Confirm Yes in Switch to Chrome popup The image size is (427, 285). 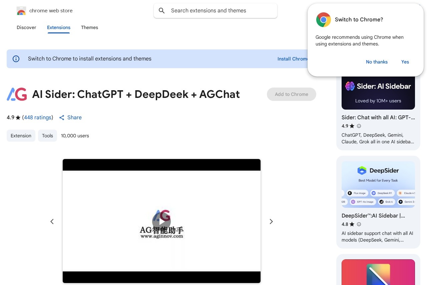pos(405,62)
